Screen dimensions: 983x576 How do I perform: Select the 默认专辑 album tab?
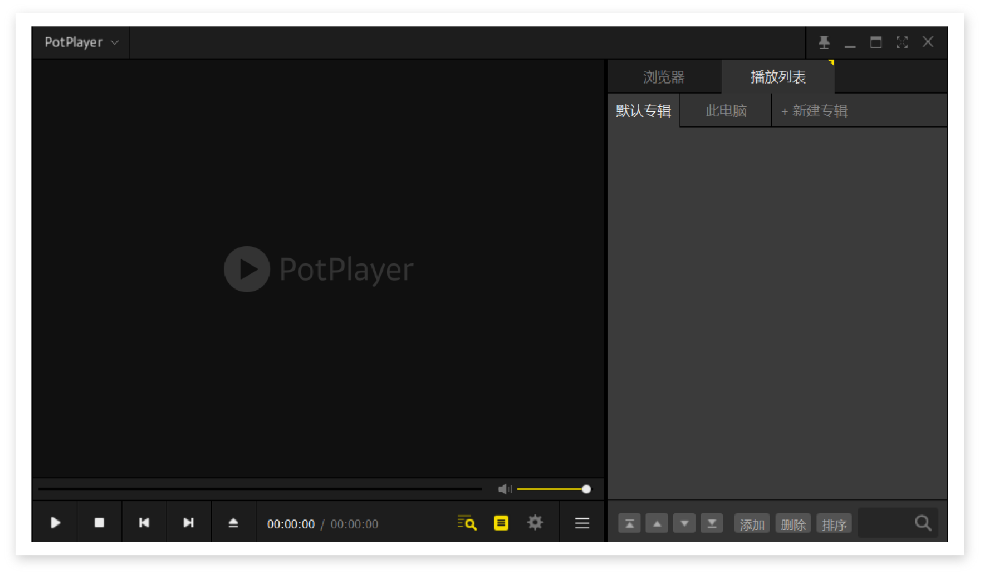point(644,111)
